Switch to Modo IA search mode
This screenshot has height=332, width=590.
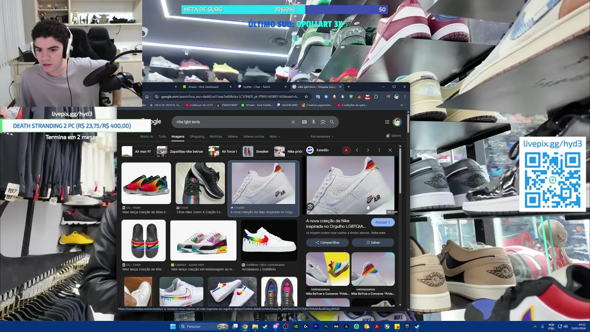pyautogui.click(x=147, y=136)
